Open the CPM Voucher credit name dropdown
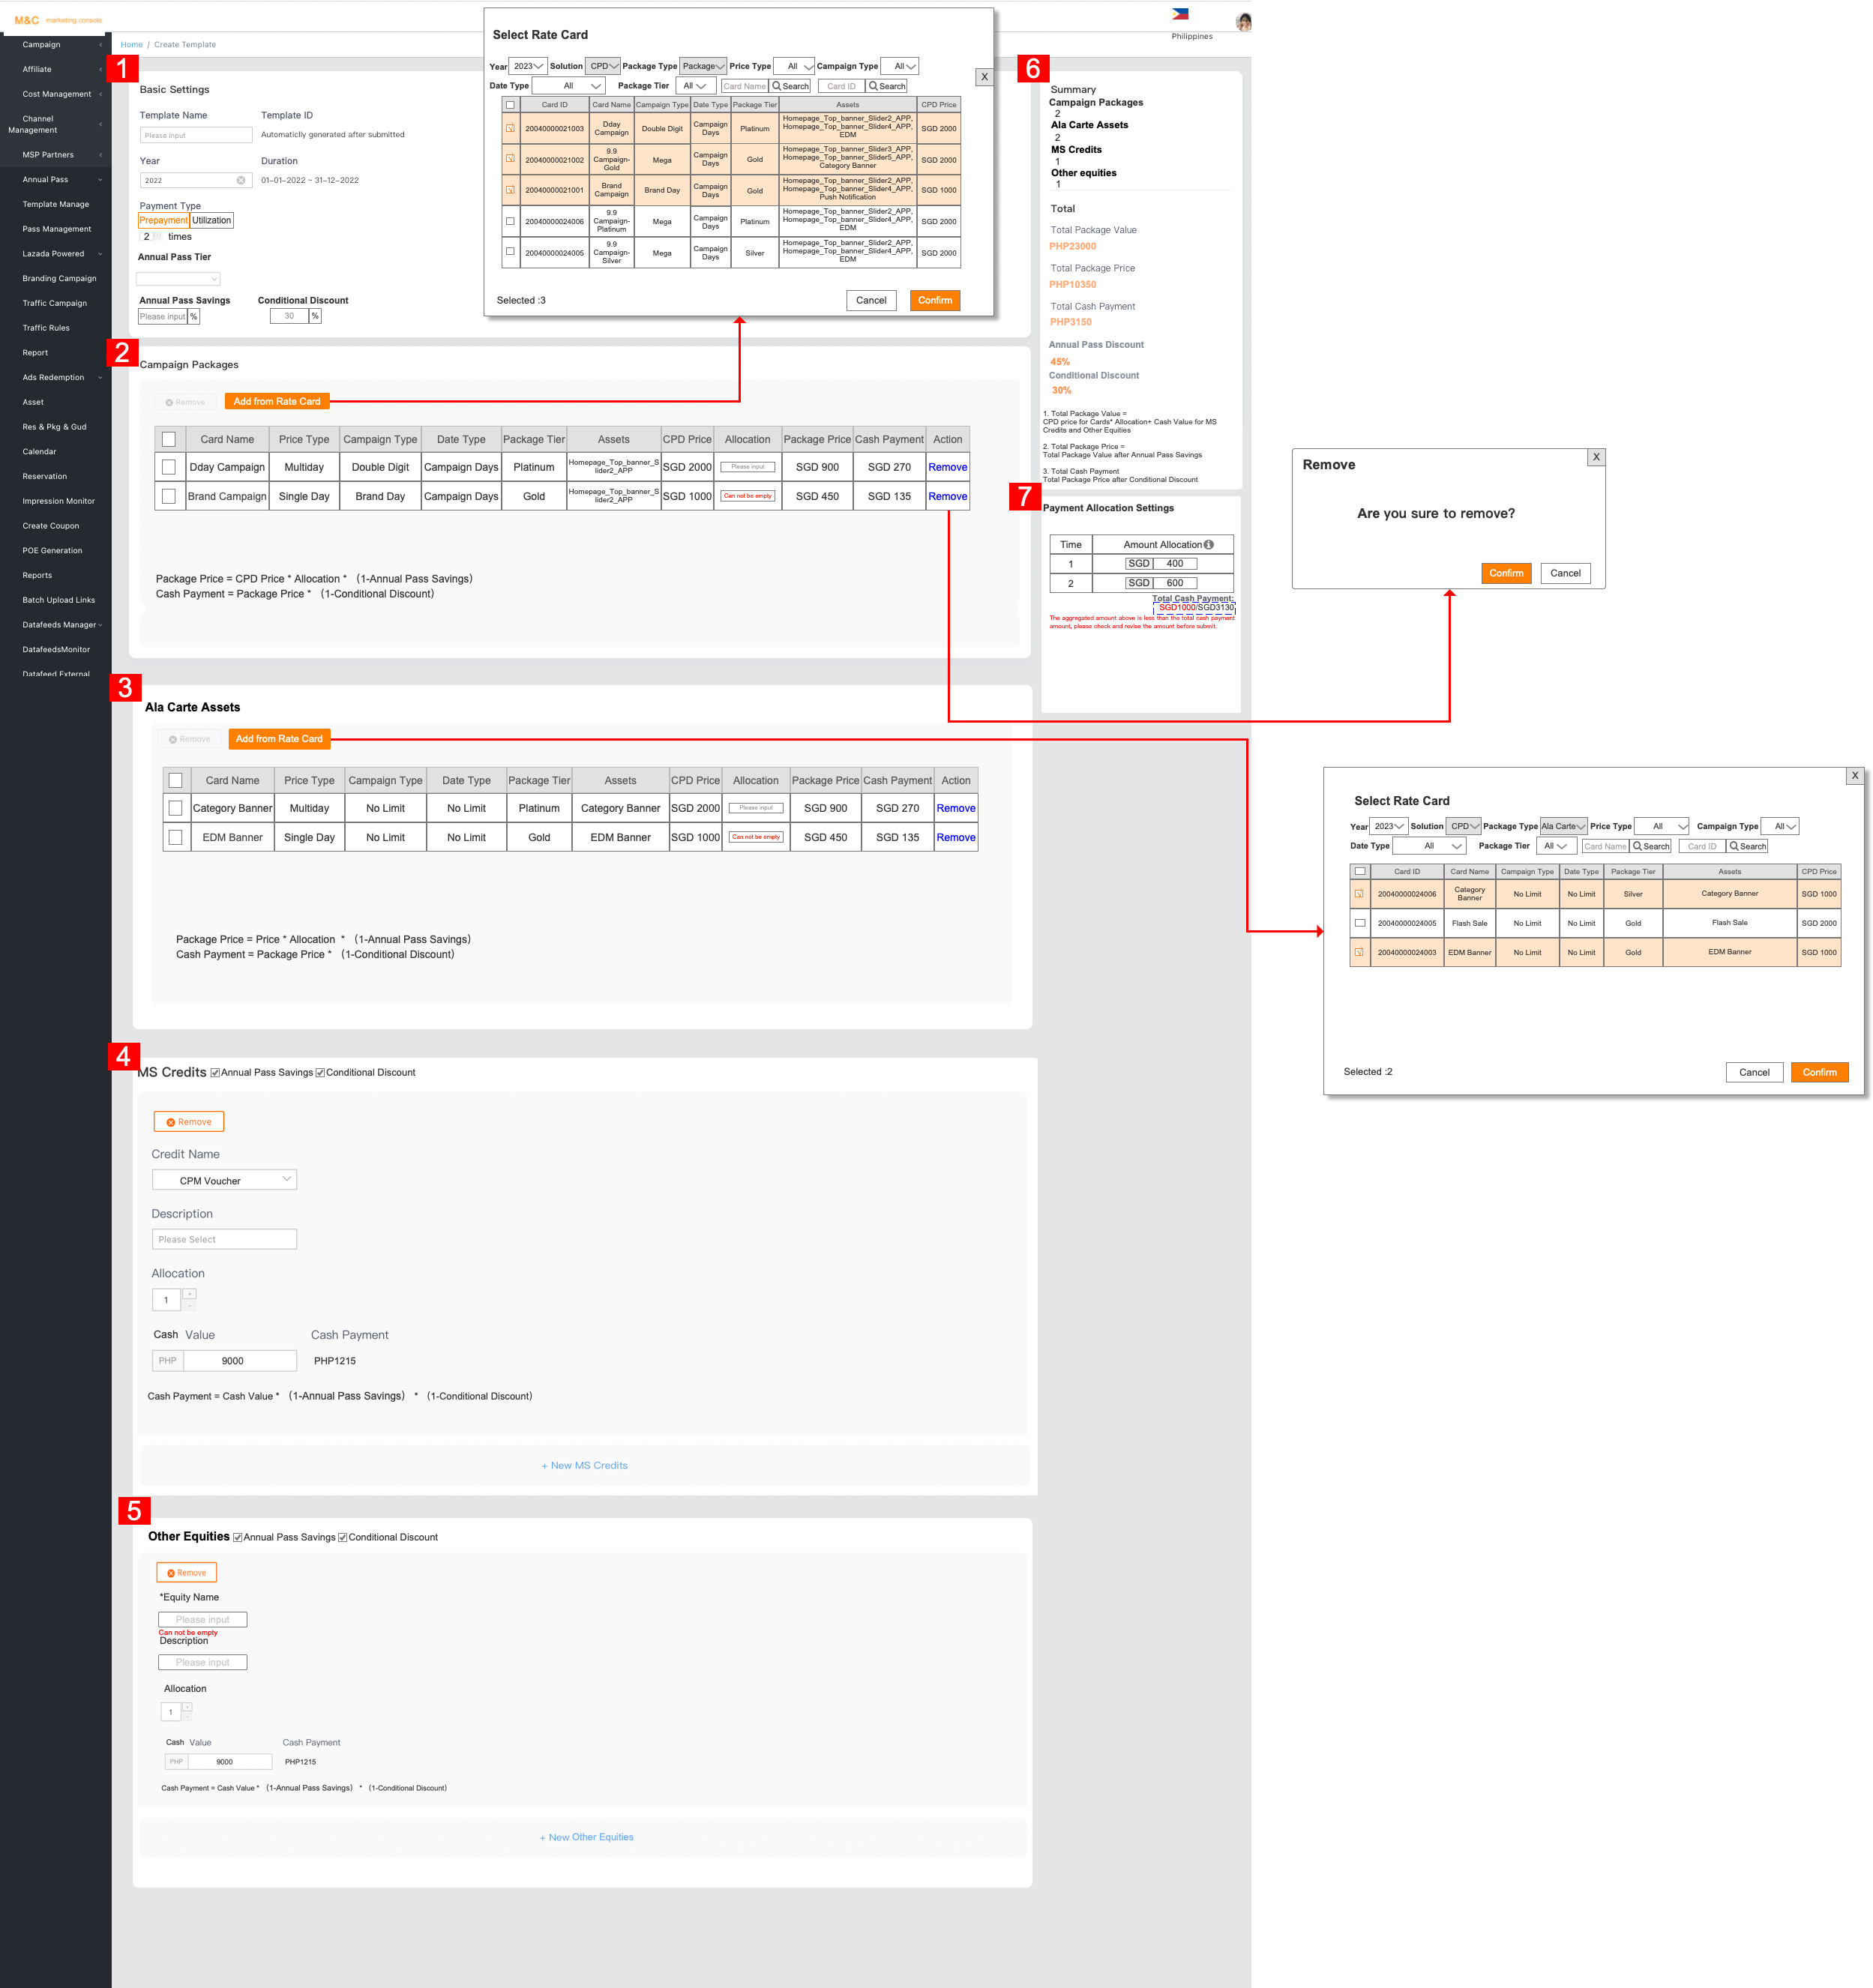This screenshot has height=1988, width=1873. (x=224, y=1180)
